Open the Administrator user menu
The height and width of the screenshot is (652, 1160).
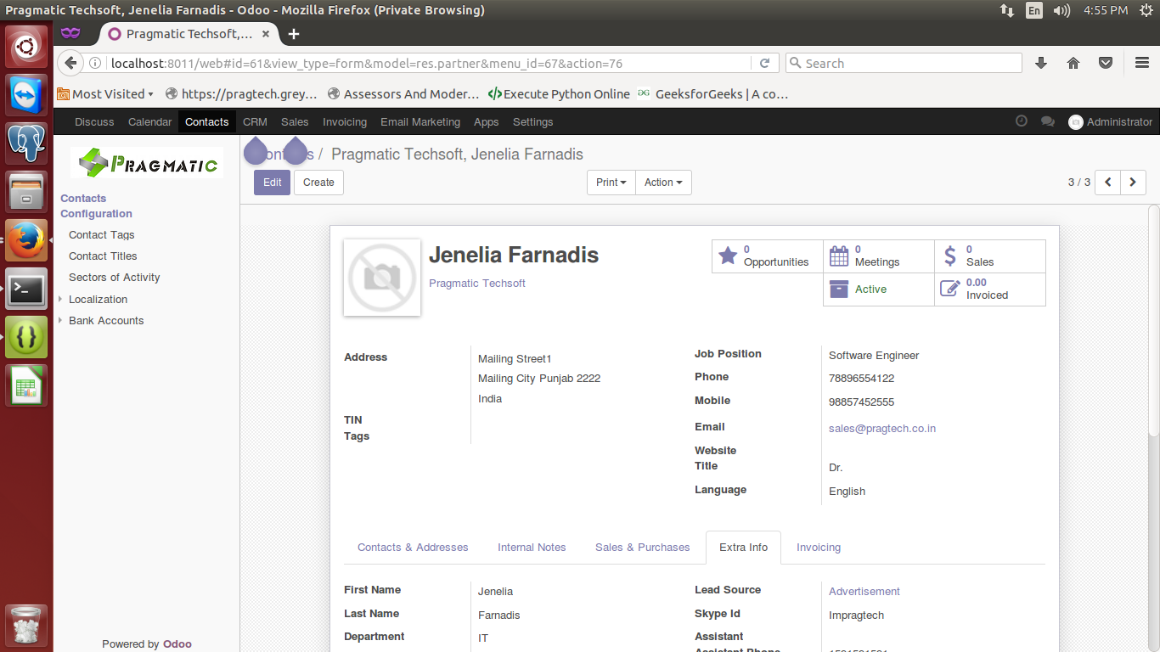[x=1111, y=121]
